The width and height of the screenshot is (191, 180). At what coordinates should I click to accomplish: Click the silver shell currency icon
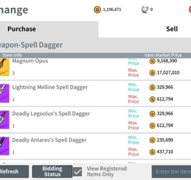click(145, 10)
